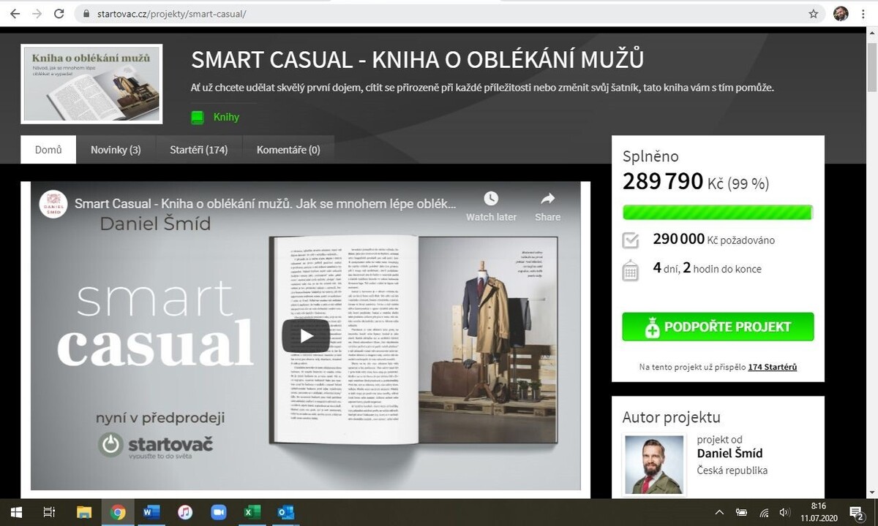
Task: Go back with the browser back arrow
Action: click(x=15, y=14)
